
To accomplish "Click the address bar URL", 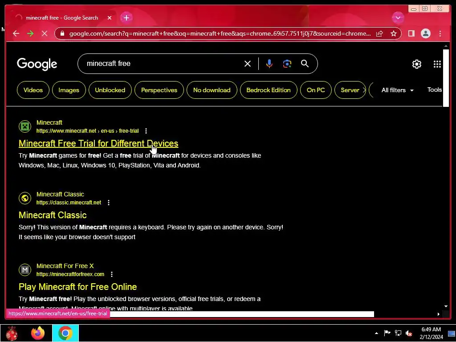I will click(x=220, y=33).
